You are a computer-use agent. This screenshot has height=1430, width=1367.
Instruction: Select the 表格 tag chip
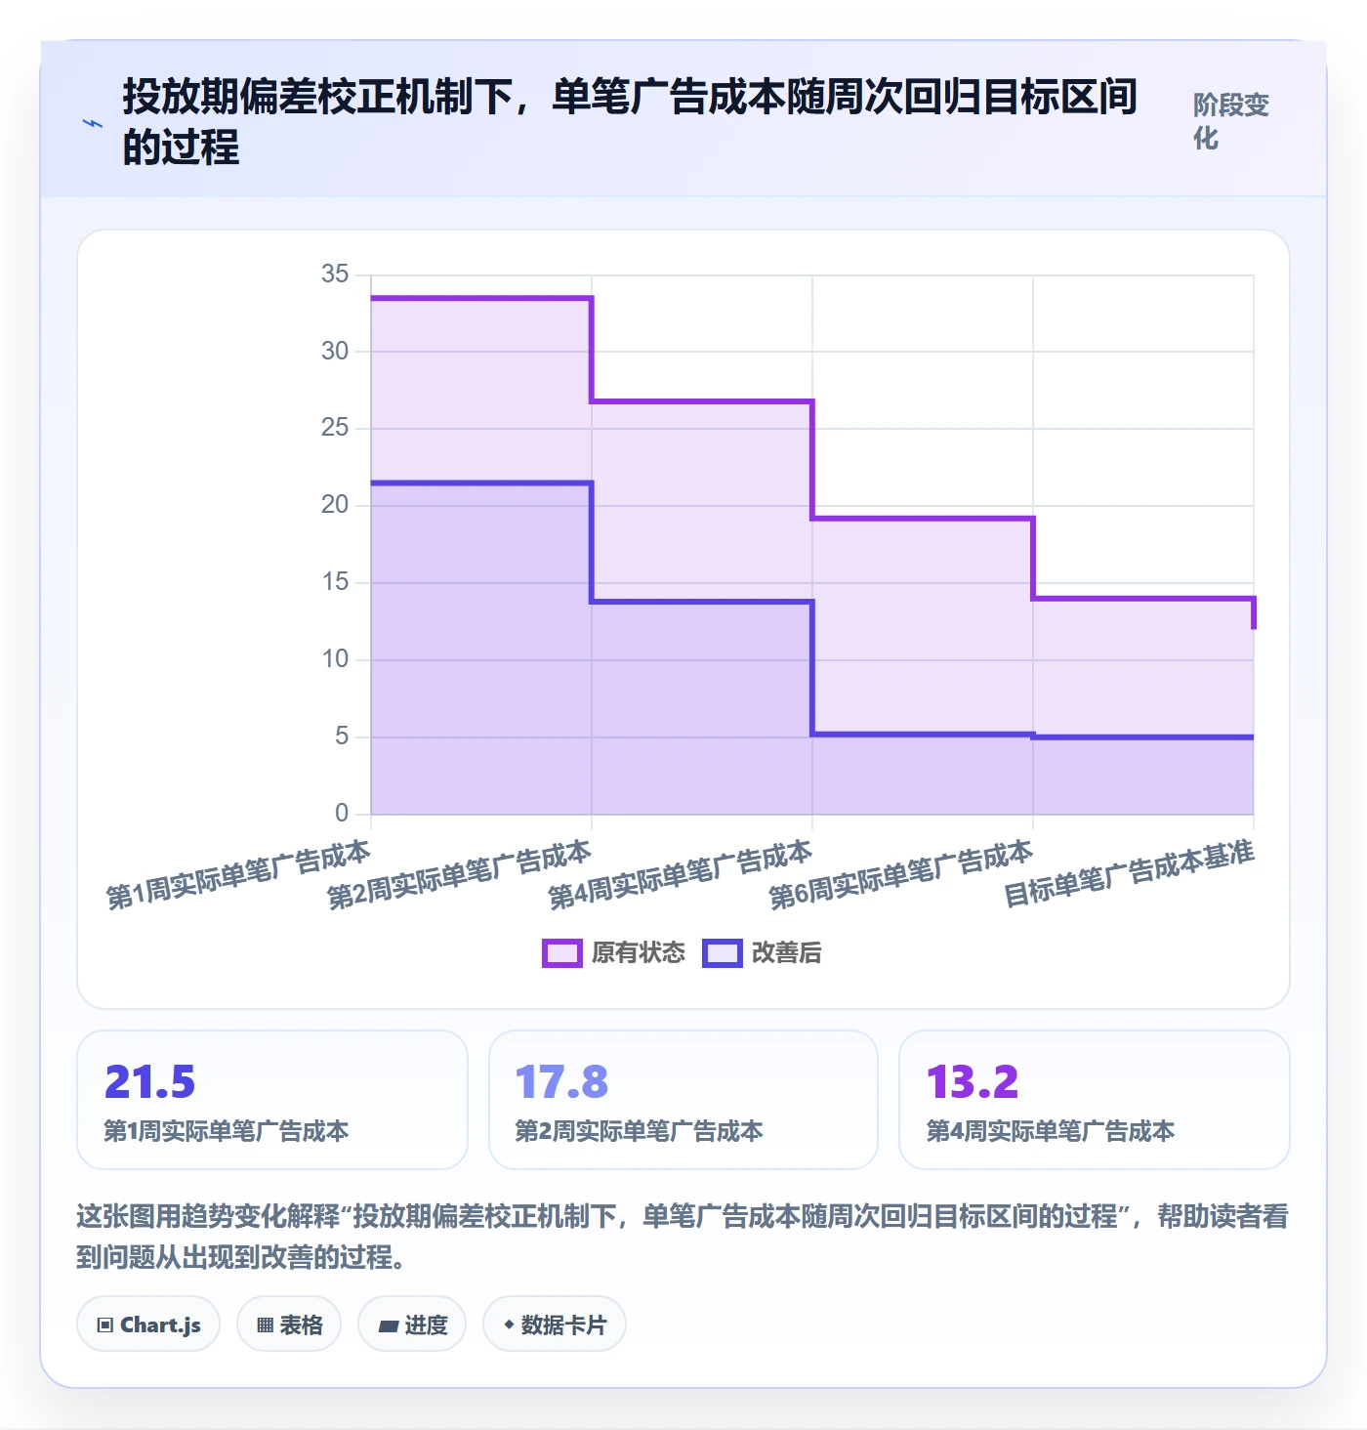(x=289, y=1325)
